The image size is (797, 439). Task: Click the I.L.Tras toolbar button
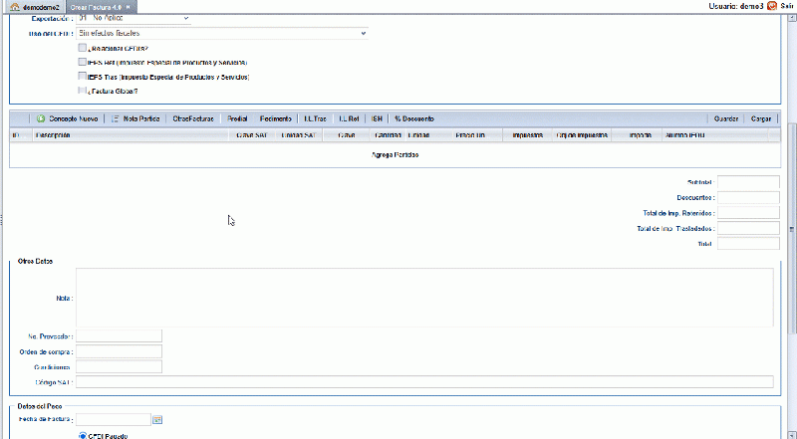point(315,118)
